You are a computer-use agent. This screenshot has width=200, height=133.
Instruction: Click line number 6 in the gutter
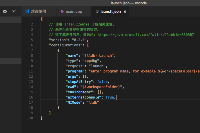pos(32,45)
